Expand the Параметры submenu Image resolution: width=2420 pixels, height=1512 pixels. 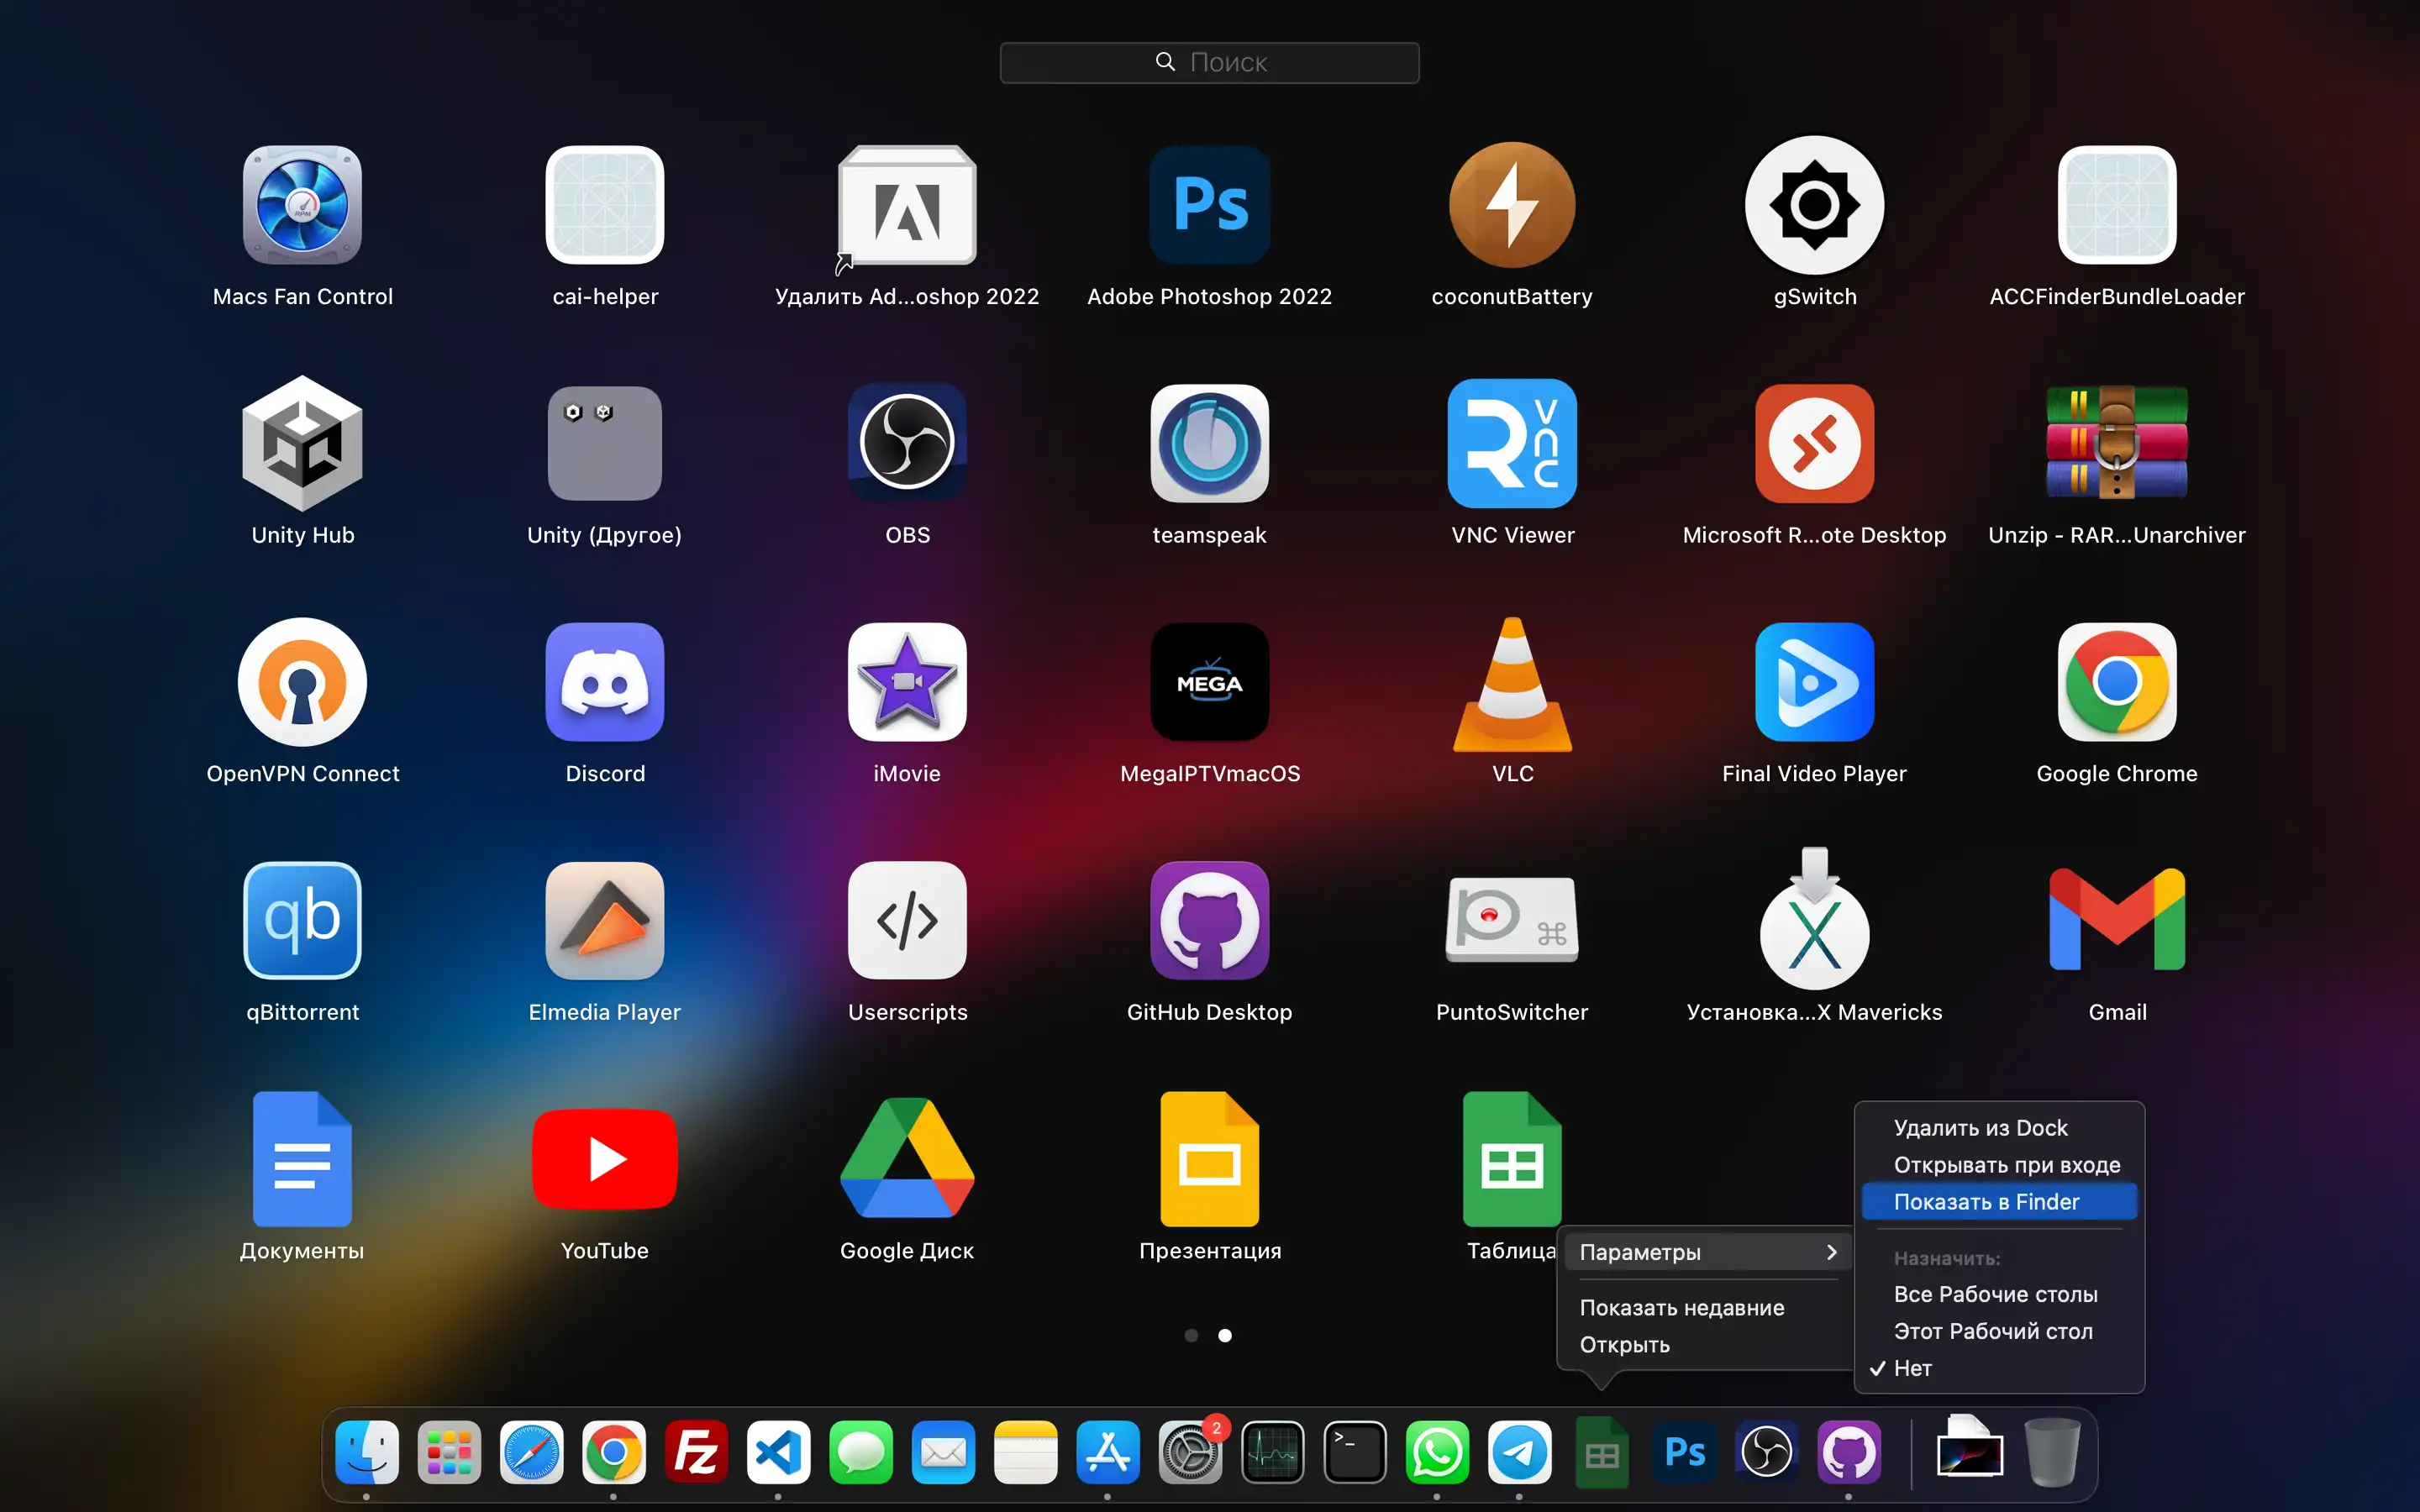[1708, 1252]
